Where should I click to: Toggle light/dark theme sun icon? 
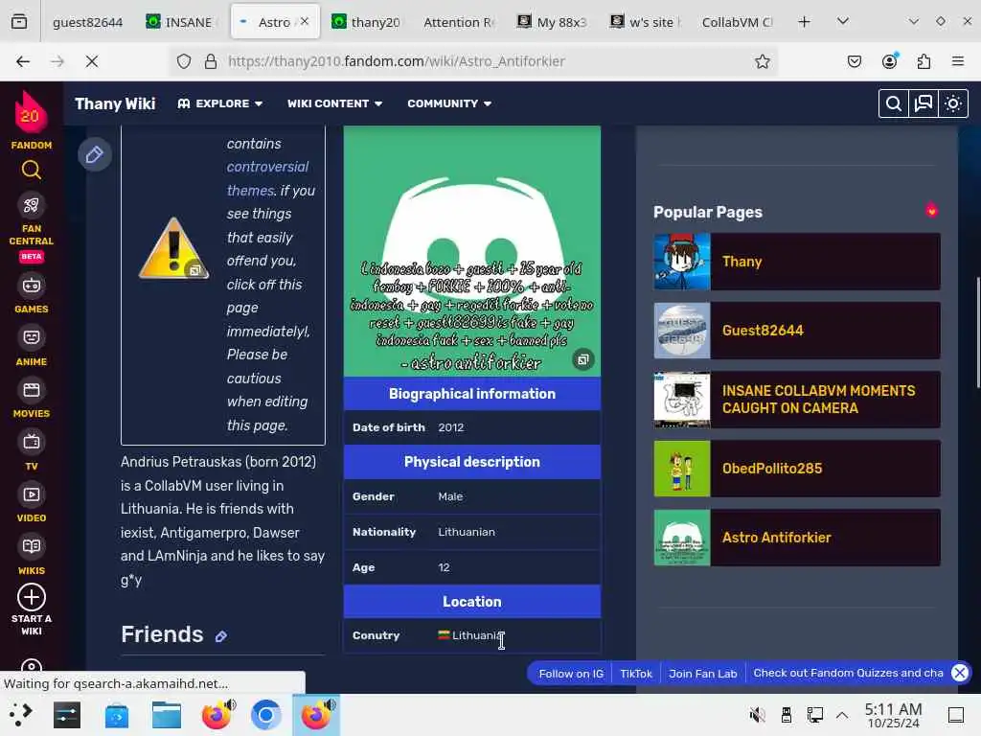[953, 103]
